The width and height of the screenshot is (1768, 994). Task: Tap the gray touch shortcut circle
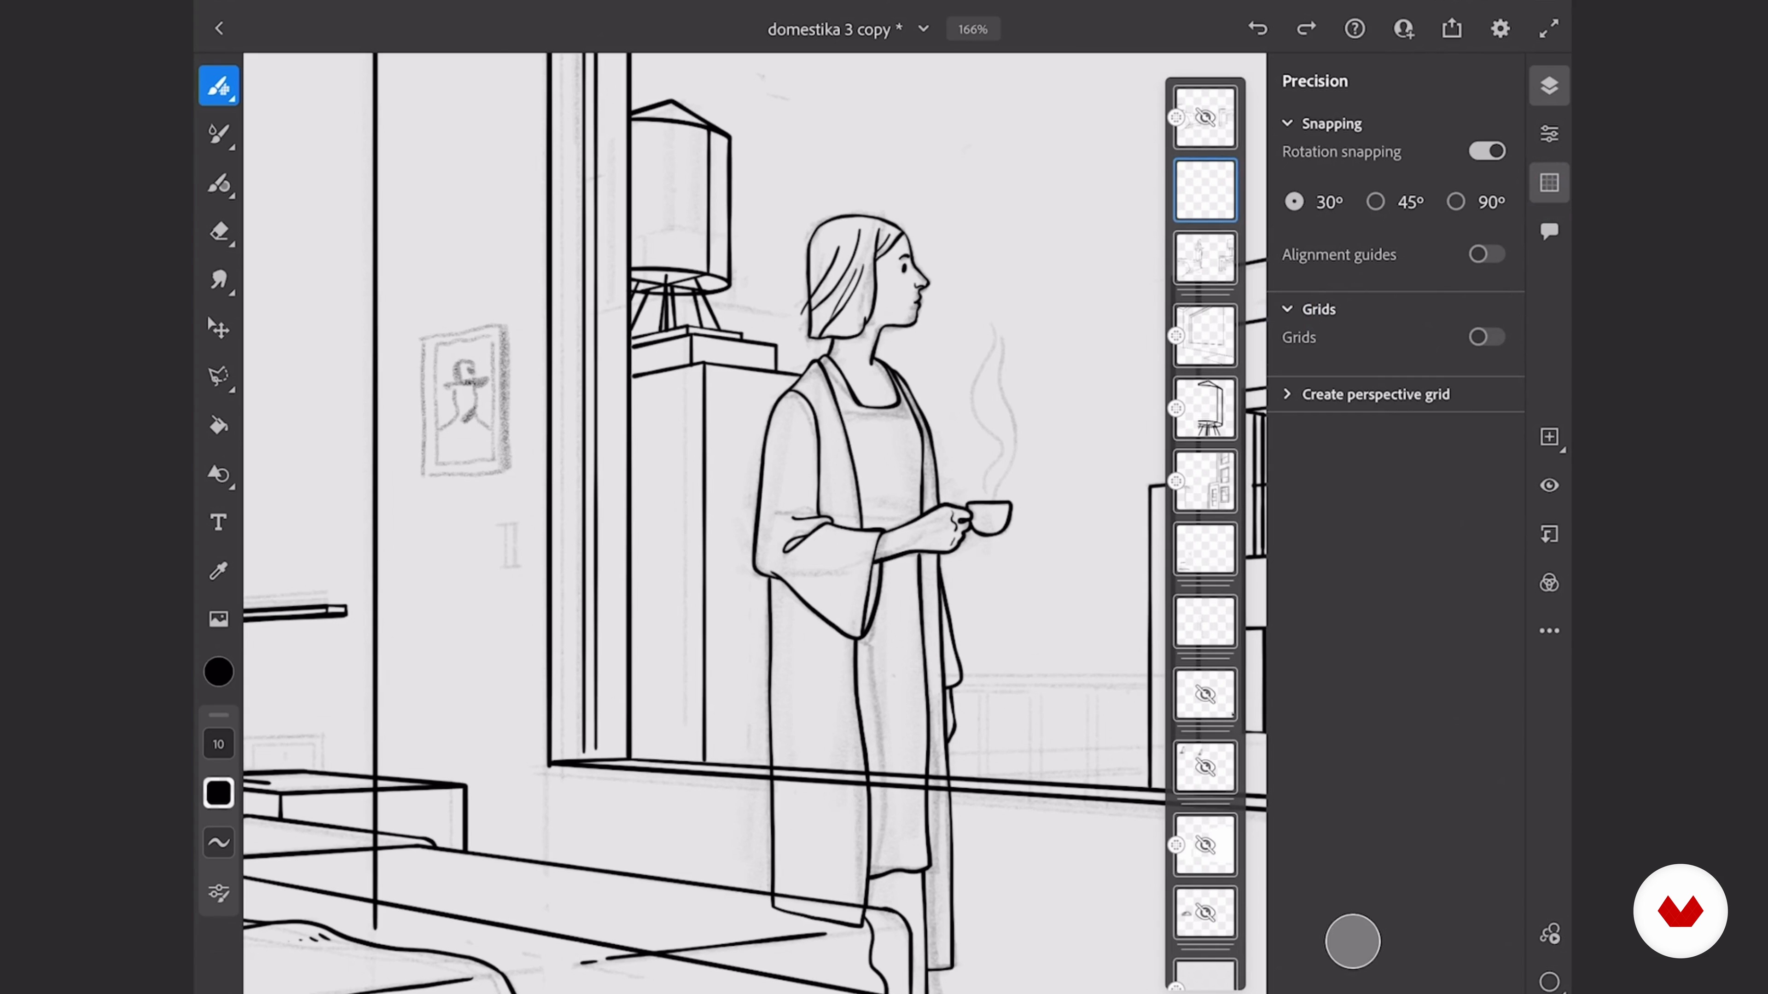point(1352,941)
